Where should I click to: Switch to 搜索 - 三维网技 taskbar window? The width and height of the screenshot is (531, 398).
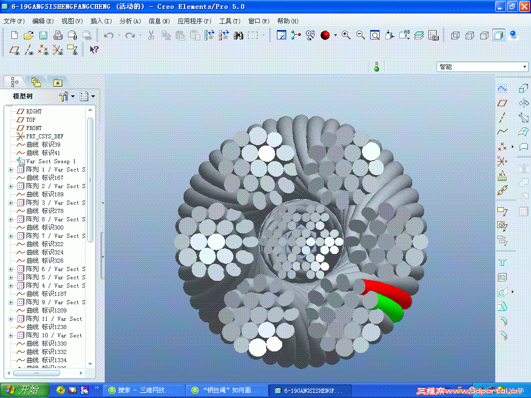pos(144,390)
